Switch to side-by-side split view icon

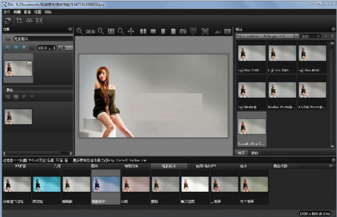(x=143, y=31)
